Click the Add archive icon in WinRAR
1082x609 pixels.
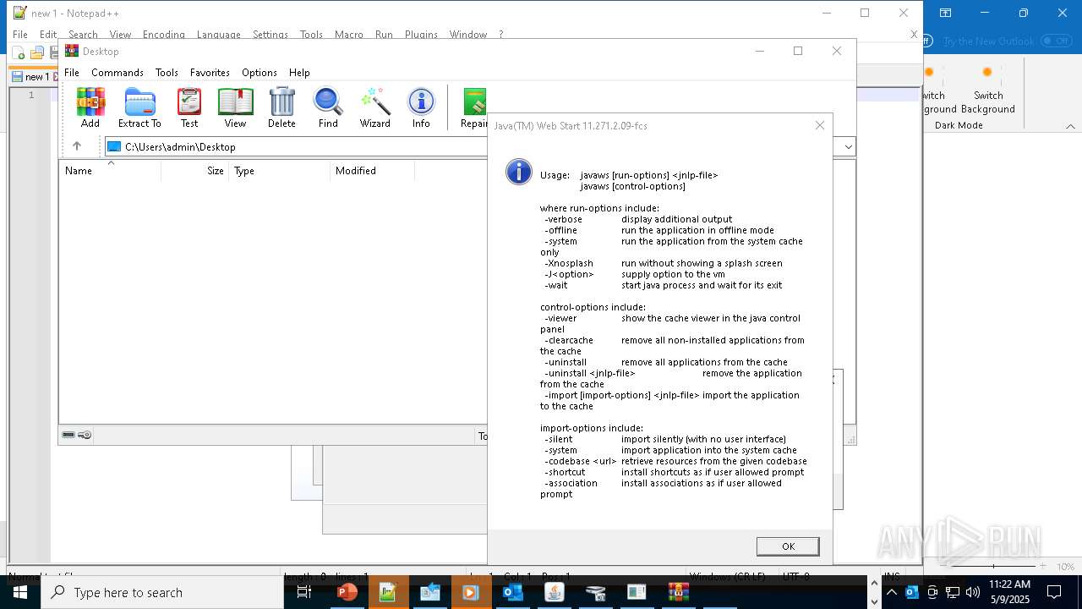[x=90, y=101]
